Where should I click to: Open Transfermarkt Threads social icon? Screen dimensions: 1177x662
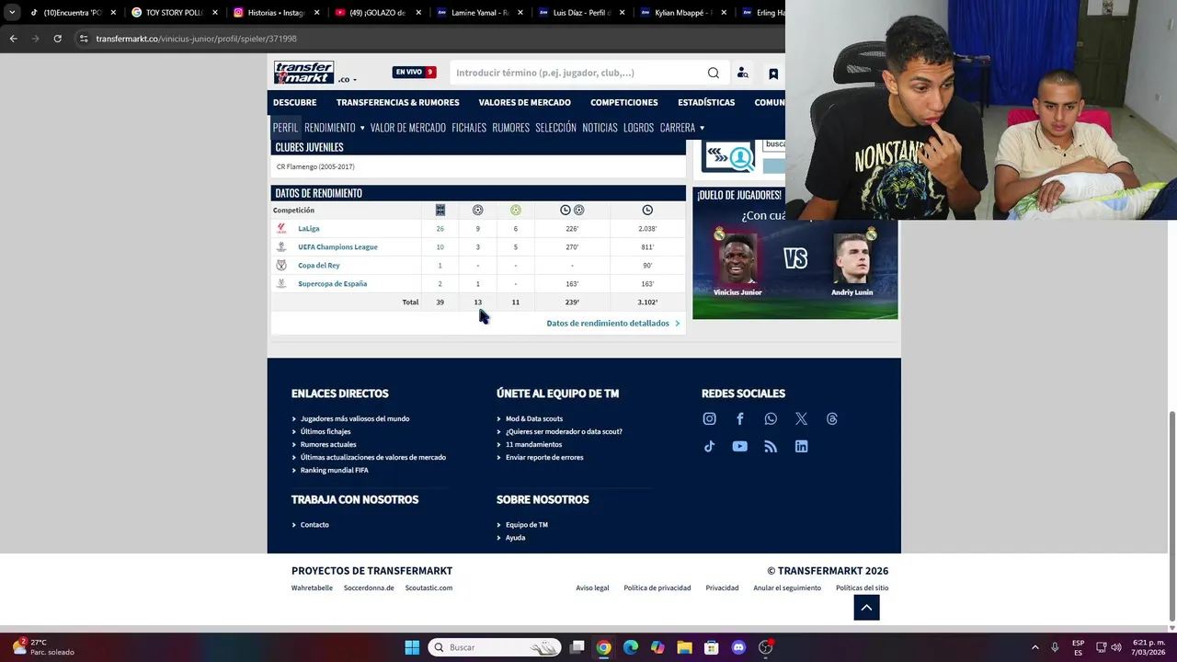pos(832,418)
